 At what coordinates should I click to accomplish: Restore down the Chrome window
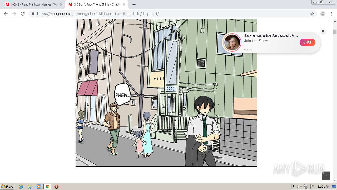point(321,2)
